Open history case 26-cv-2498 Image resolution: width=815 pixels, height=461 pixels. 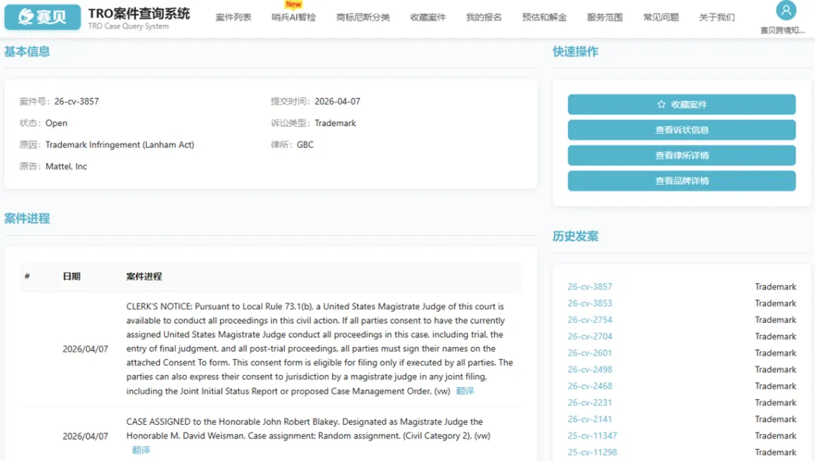[x=590, y=370]
